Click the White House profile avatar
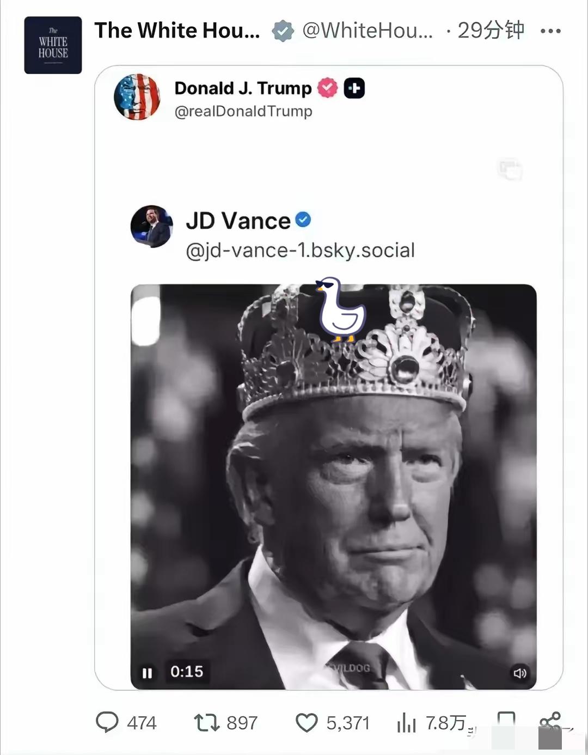This screenshot has height=755, width=588. pos(53,45)
